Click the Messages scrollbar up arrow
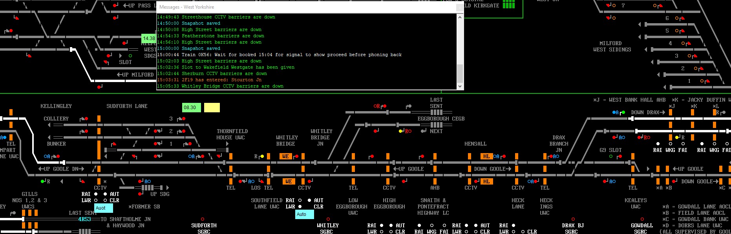This screenshot has height=234, width=731. pyautogui.click(x=460, y=17)
